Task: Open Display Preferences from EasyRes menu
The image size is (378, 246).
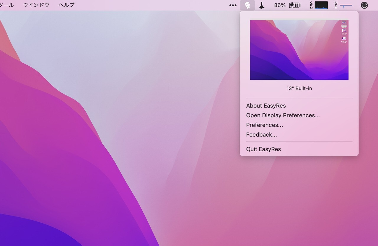Action: pos(283,115)
